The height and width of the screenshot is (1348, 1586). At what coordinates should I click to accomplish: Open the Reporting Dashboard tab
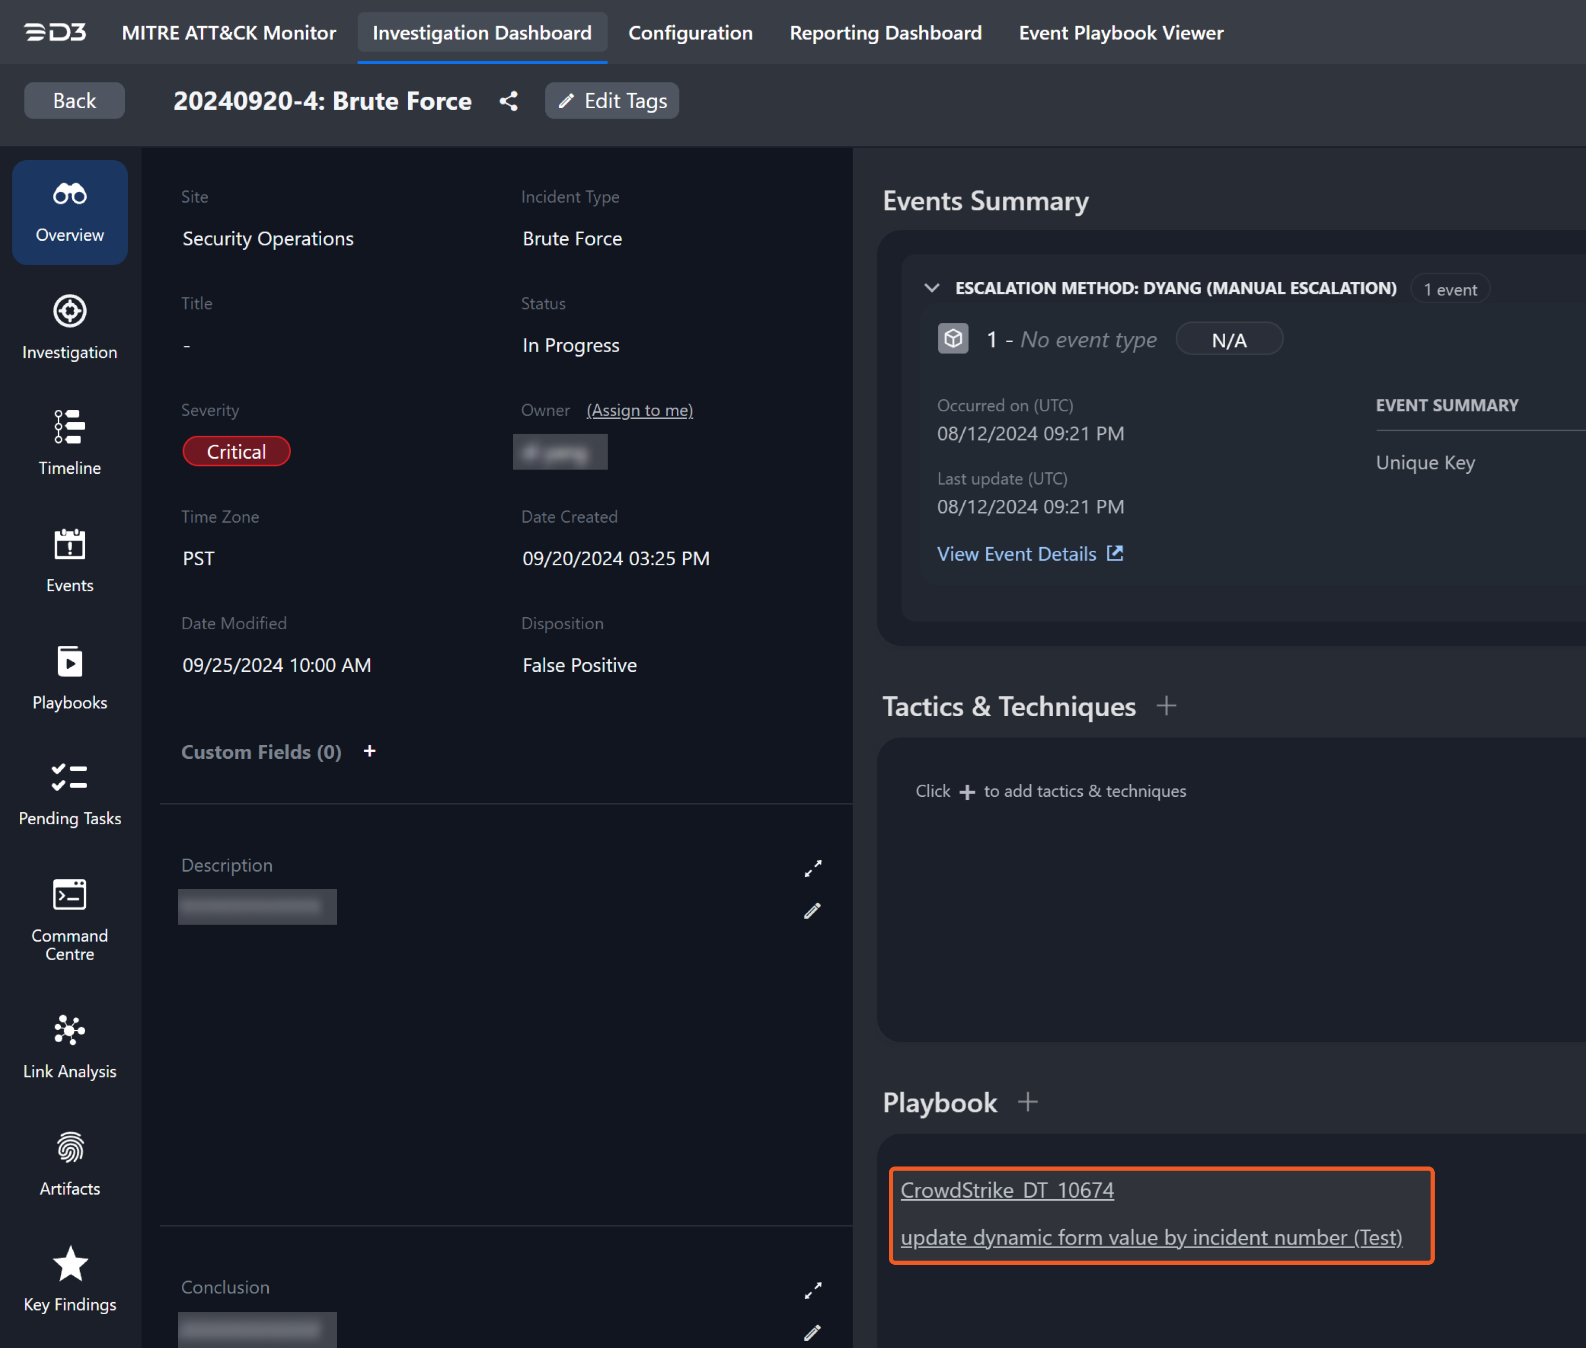coord(885,33)
